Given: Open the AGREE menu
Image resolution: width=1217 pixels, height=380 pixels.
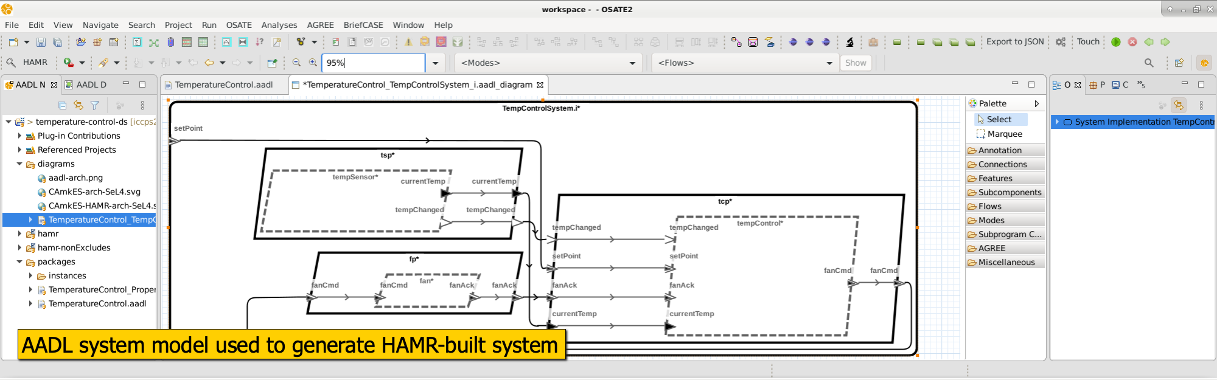Looking at the screenshot, I should pyautogui.click(x=320, y=25).
